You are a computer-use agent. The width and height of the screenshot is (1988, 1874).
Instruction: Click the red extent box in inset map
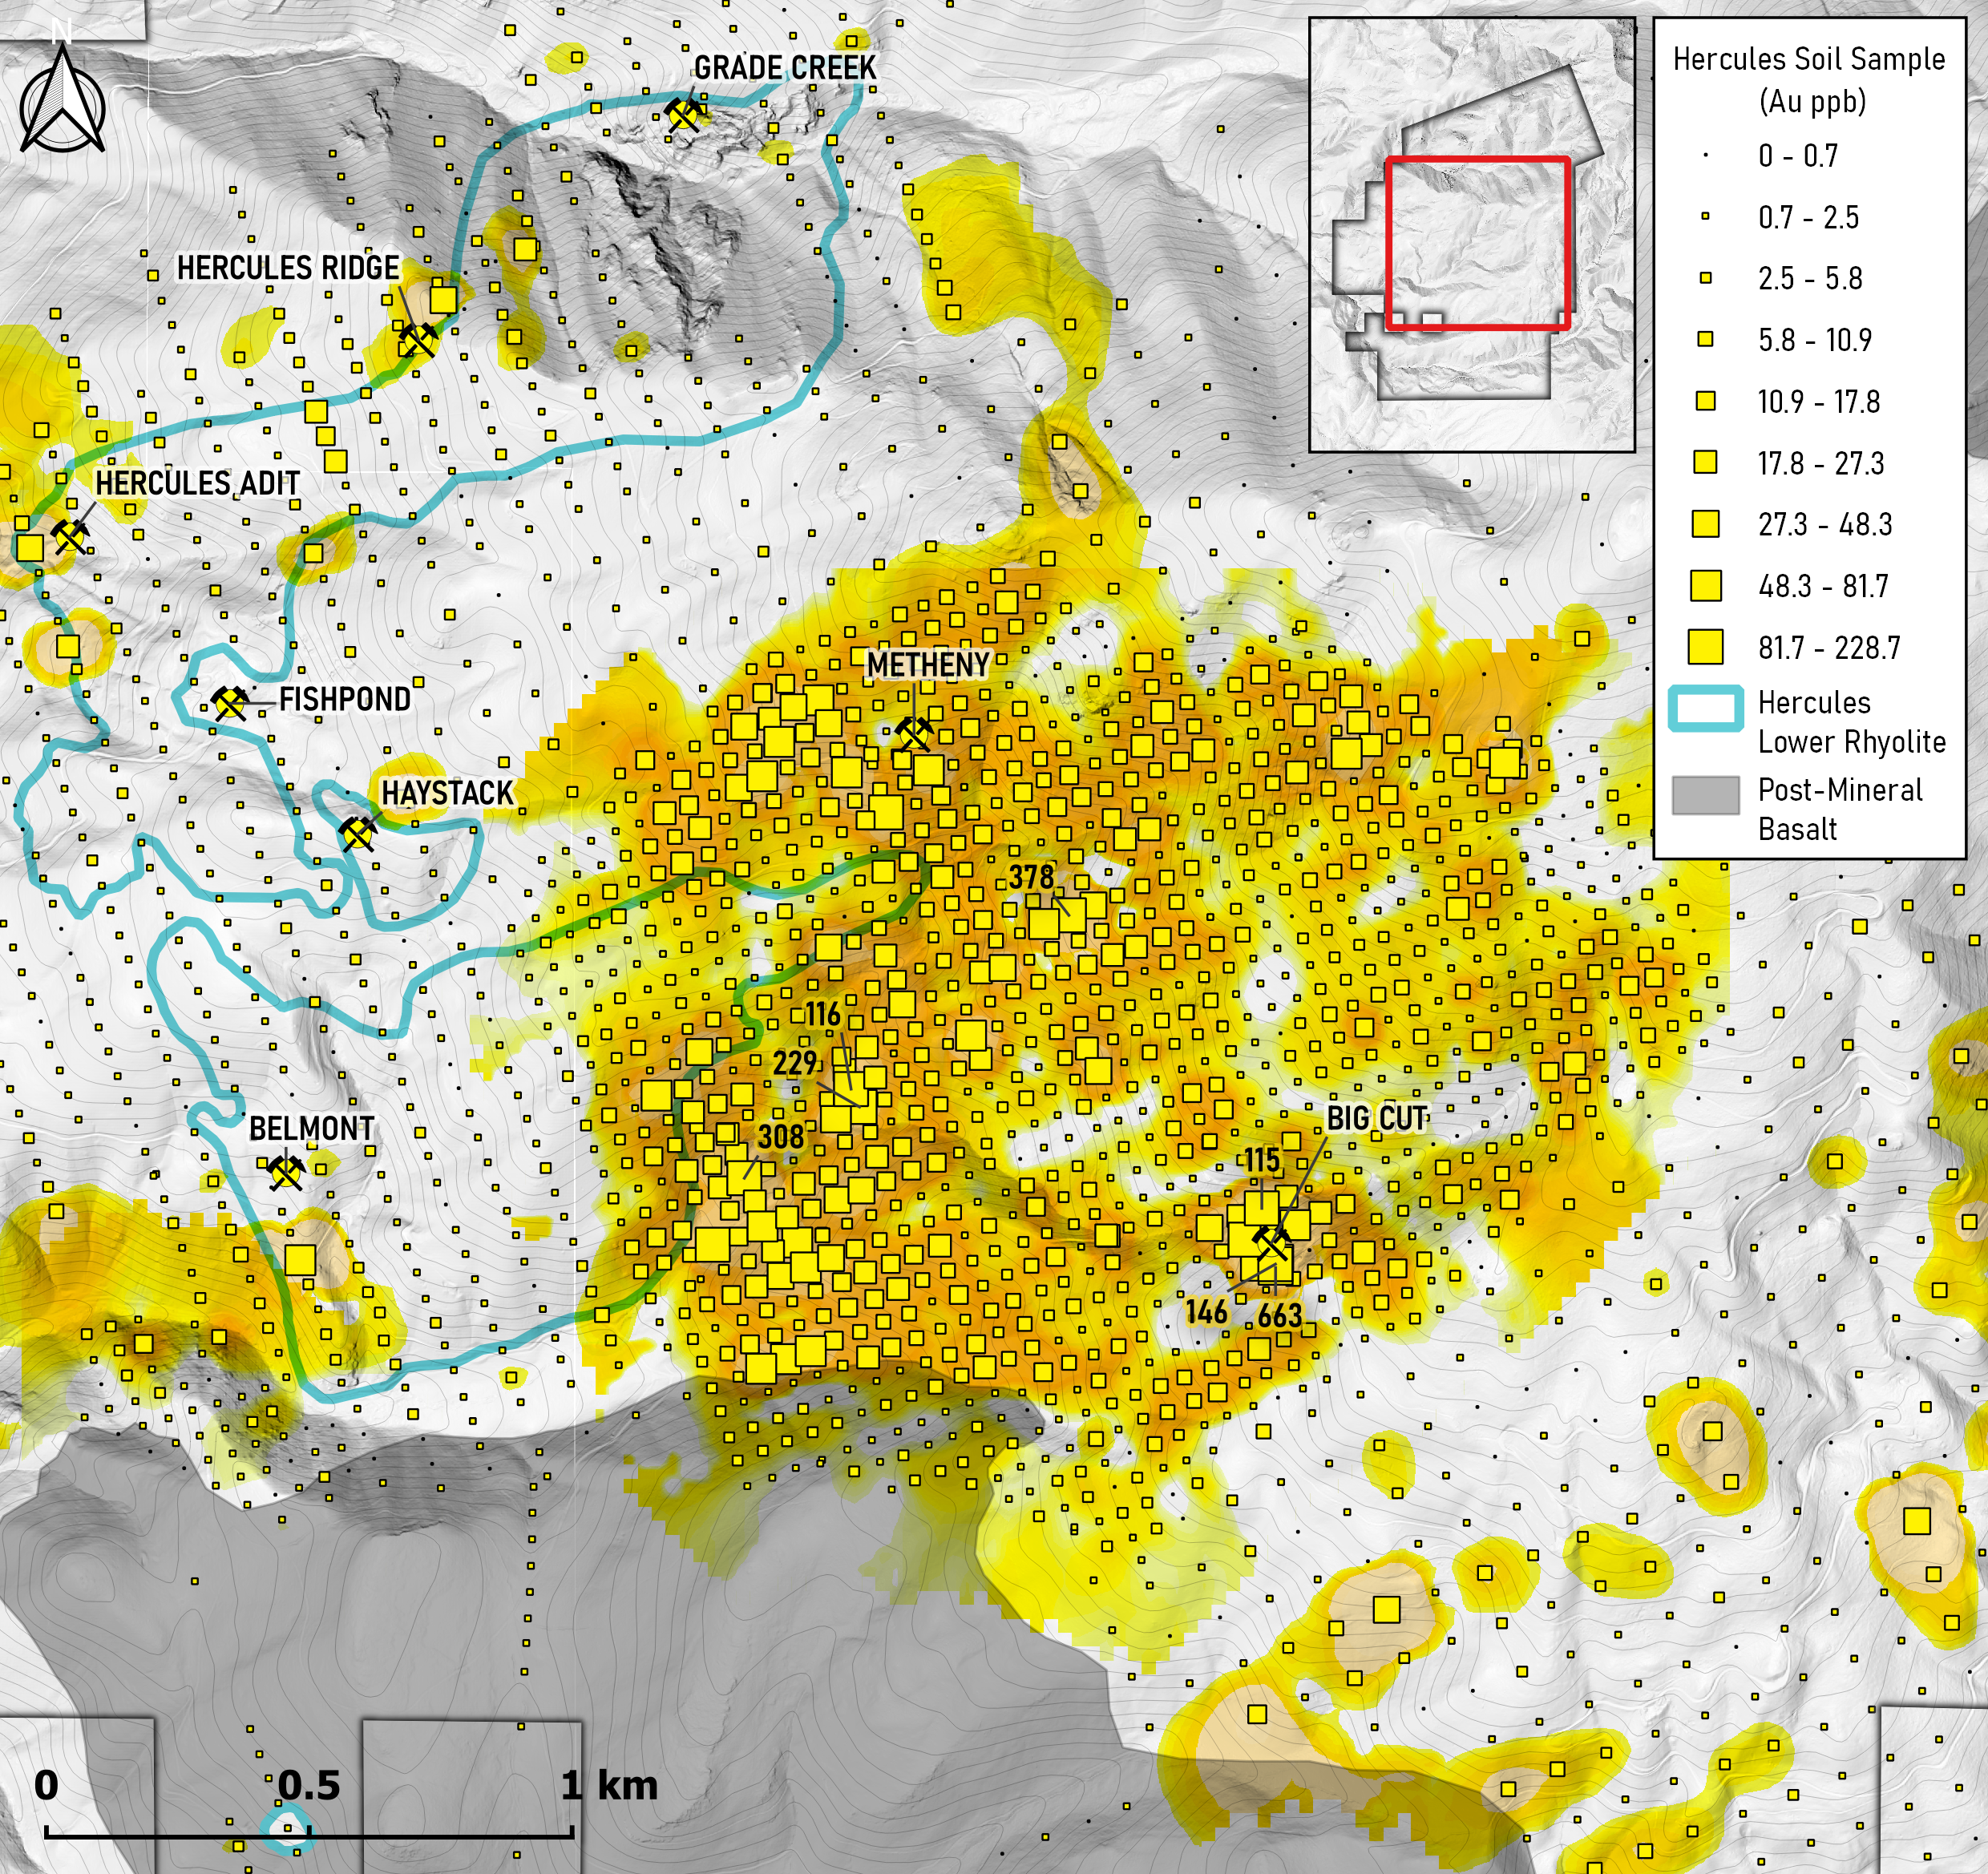[1477, 243]
